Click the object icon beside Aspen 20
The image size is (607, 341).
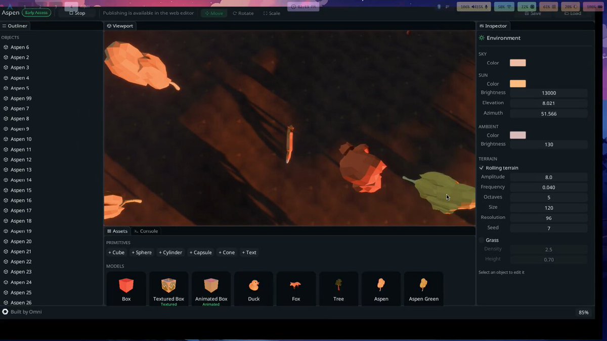pyautogui.click(x=6, y=241)
